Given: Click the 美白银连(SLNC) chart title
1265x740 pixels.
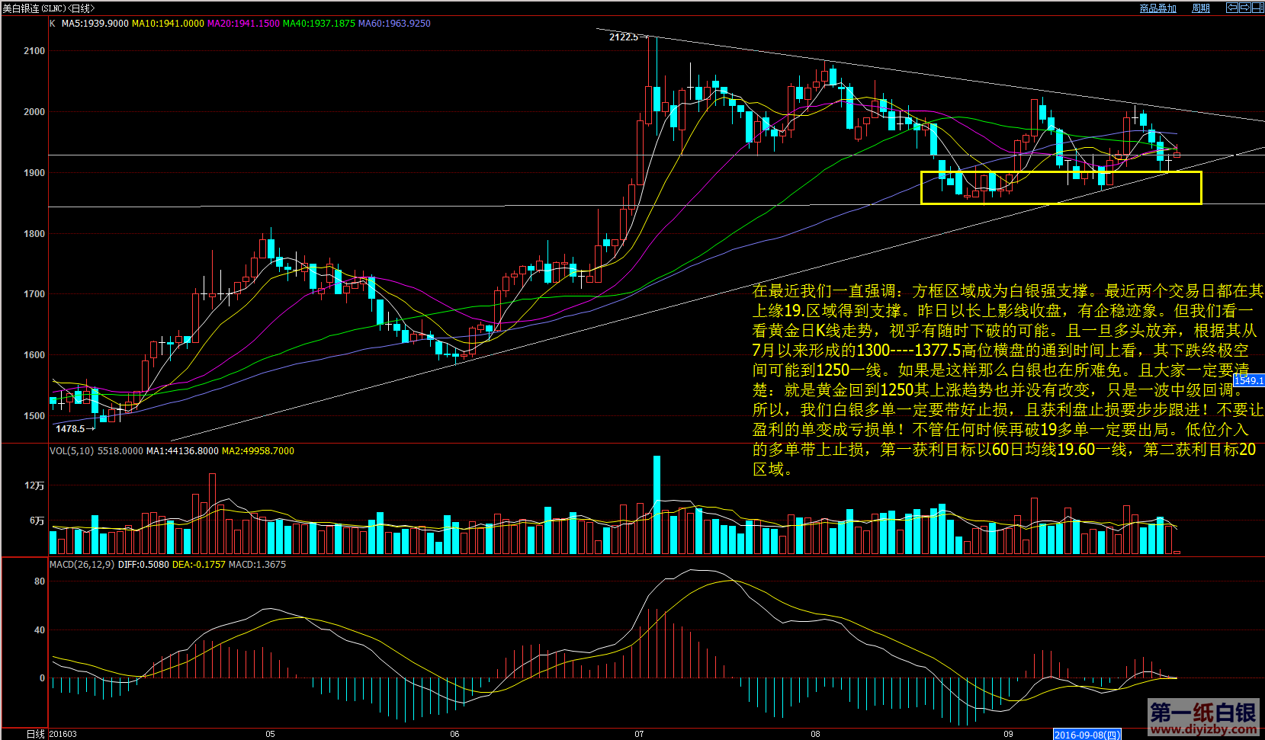Looking at the screenshot, I should pos(48,8).
